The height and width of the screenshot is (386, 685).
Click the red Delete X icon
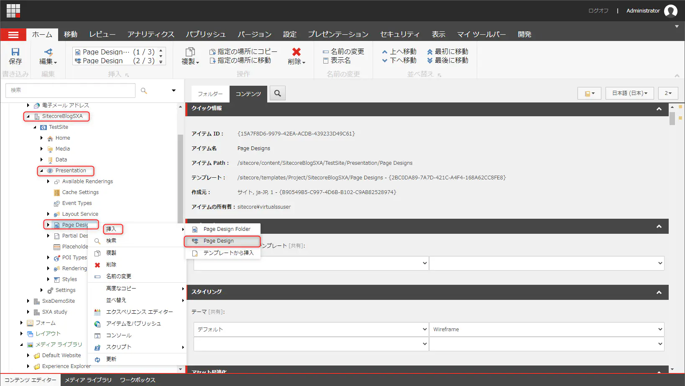click(x=296, y=52)
